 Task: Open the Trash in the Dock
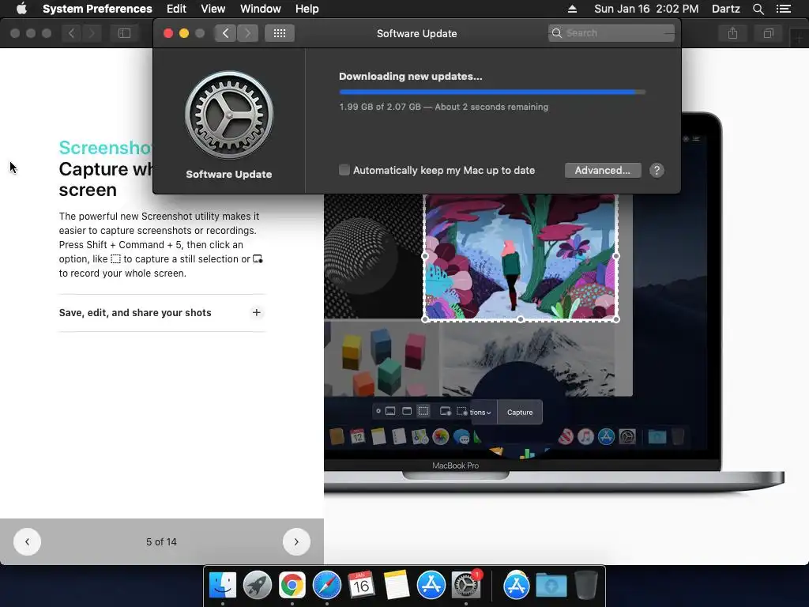pyautogui.click(x=586, y=586)
